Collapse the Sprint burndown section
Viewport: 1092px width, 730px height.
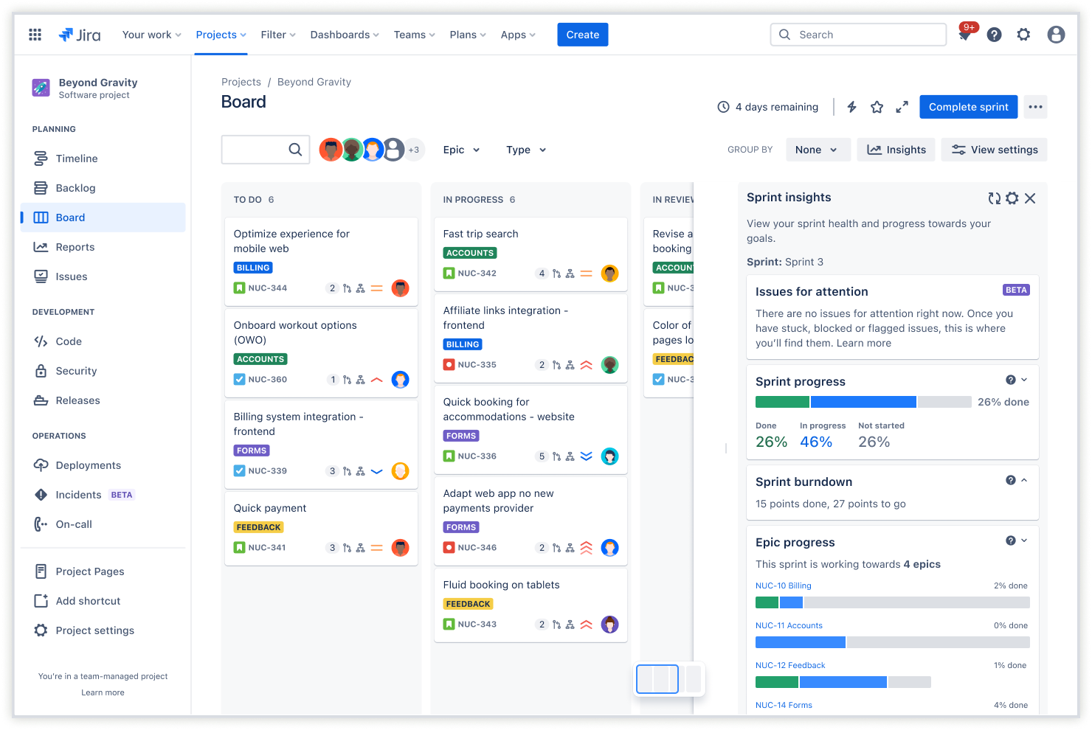point(1024,480)
